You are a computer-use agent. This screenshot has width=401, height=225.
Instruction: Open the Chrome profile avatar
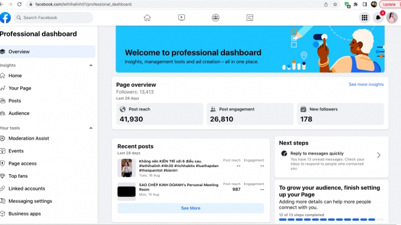tap(374, 4)
